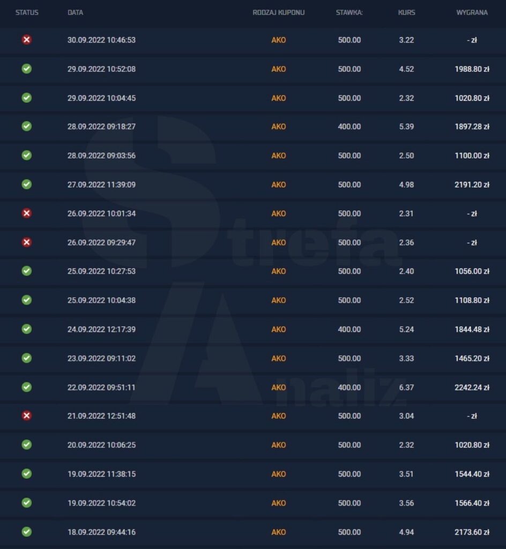Click the WYGRANA column header
The height and width of the screenshot is (549, 506).
coord(472,13)
